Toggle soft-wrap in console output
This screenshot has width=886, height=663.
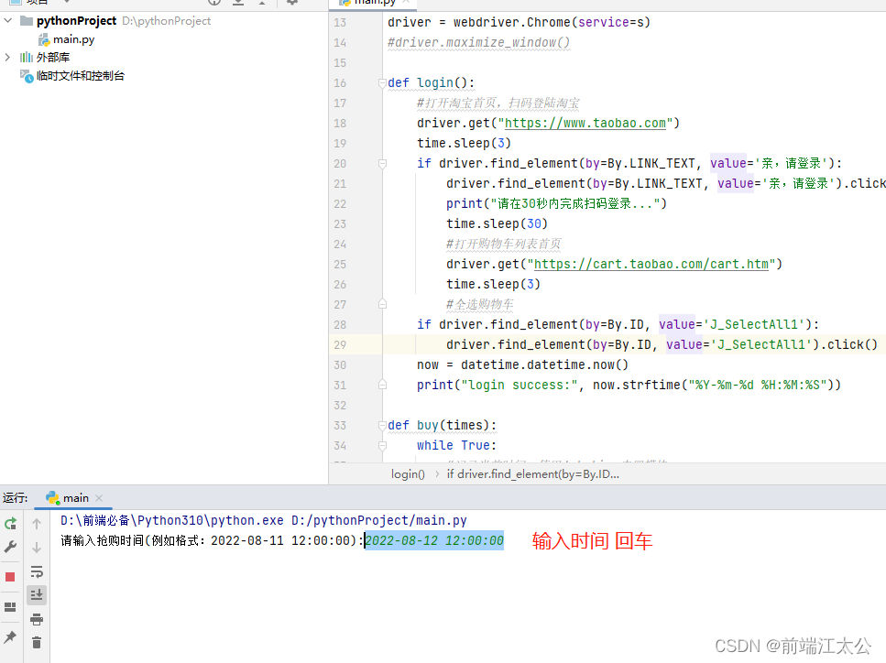pyautogui.click(x=37, y=571)
